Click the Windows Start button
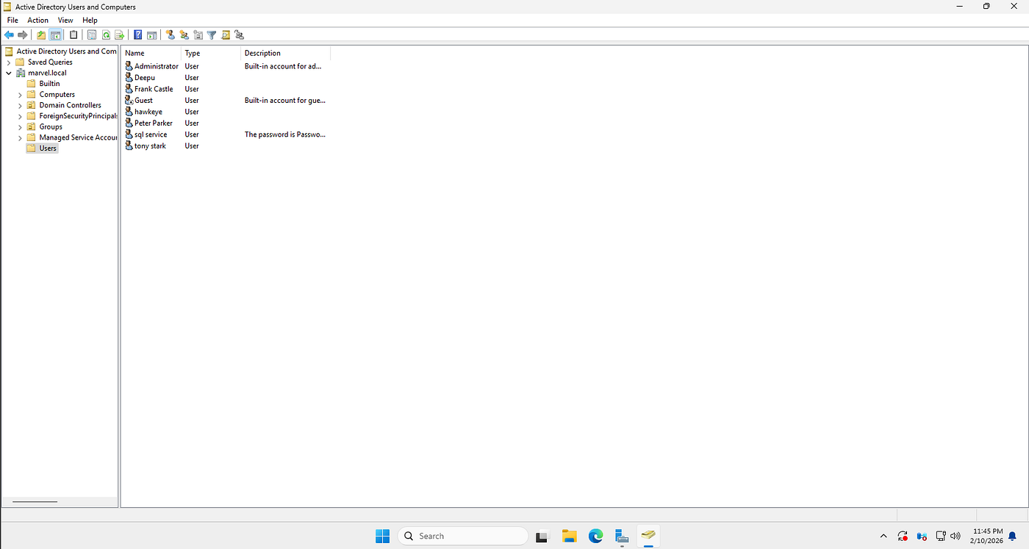The height and width of the screenshot is (549, 1029). [x=383, y=536]
